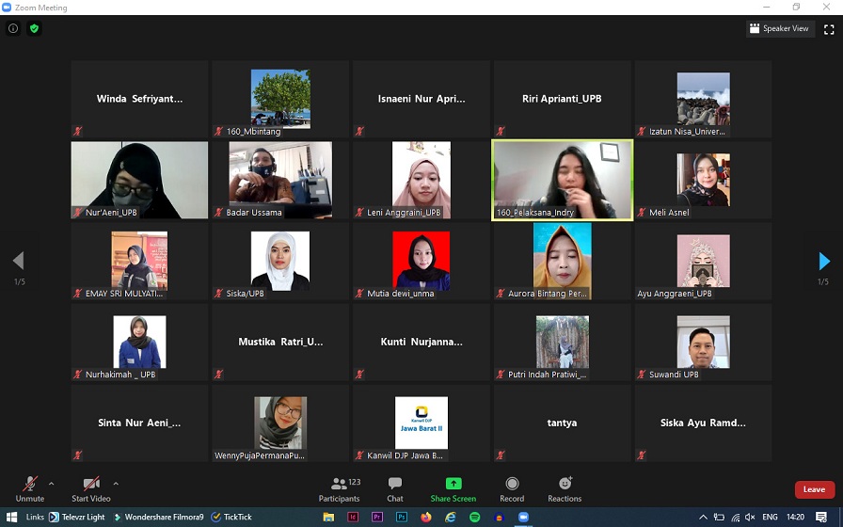Open Wondershare Filmora9 from the taskbar
Image resolution: width=843 pixels, height=527 pixels.
[158, 517]
